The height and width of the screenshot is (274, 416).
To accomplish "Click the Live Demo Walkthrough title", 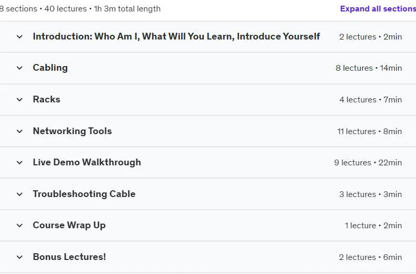I will [x=87, y=162].
